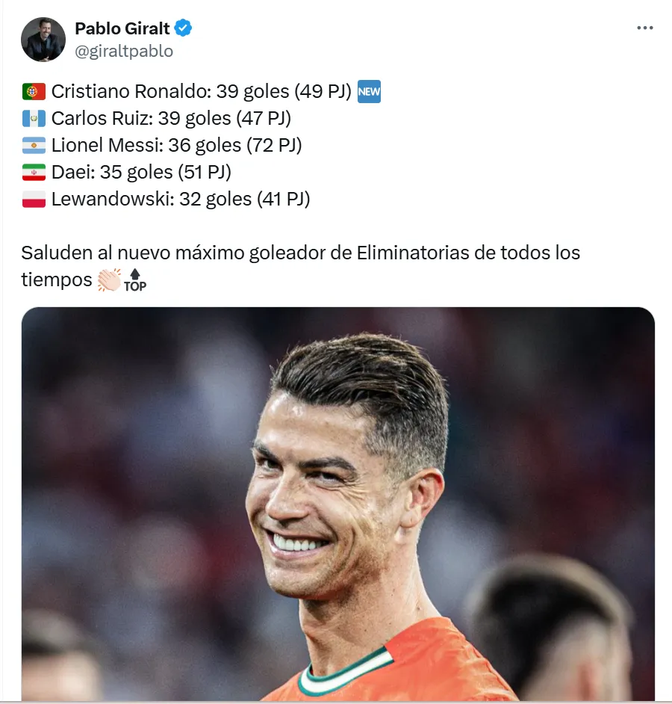Click the Cristiano Ronaldo 39 goles line
The image size is (672, 704).
(x=201, y=92)
